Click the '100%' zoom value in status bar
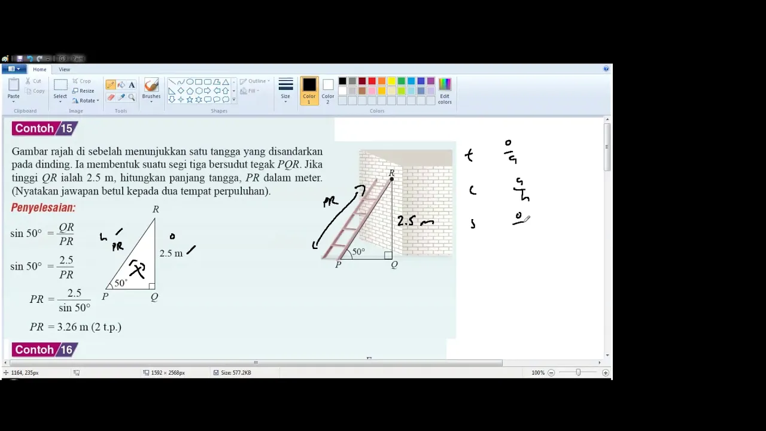This screenshot has height=431, width=766. pyautogui.click(x=538, y=372)
